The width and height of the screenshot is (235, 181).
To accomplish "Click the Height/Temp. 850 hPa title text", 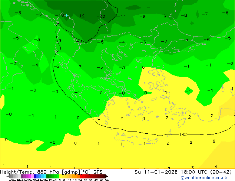I will [x=30, y=172].
